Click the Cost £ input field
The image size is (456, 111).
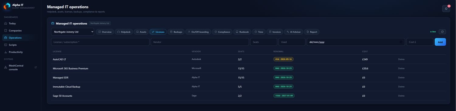(420, 42)
